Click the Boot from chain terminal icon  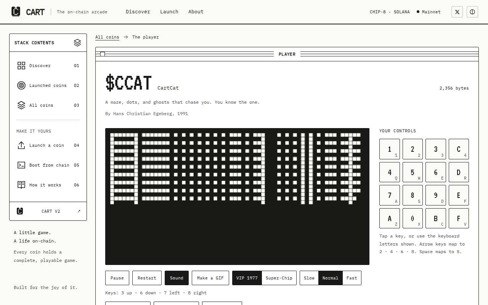pos(21,165)
